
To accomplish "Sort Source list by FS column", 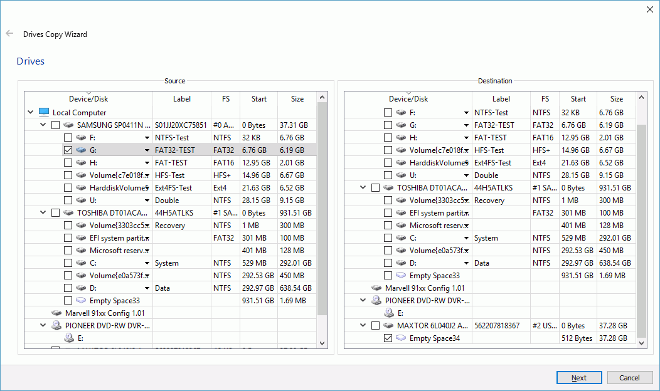I will tap(226, 99).
